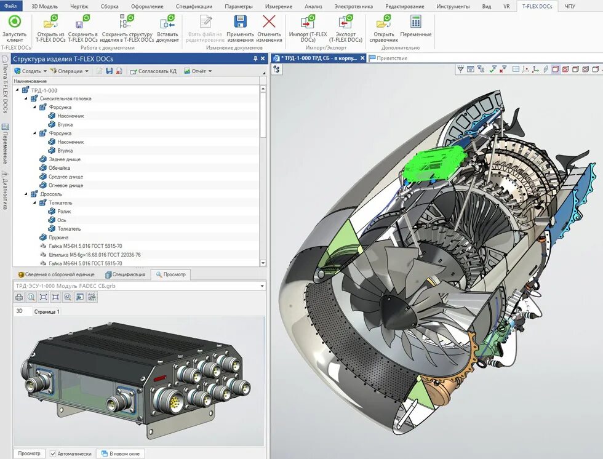Click Экспорт (T-FLEX DOCs) icon
The image size is (603, 459).
pos(345,22)
